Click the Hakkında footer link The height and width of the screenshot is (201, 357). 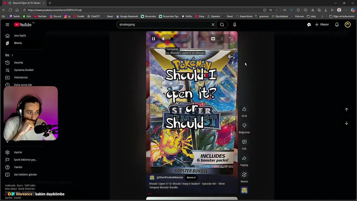pyautogui.click(x=10, y=185)
